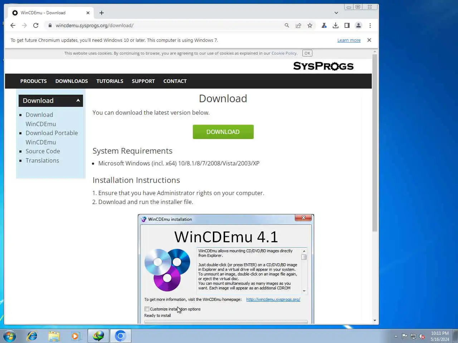Click the page vertical scrollbar thumb

click(x=375, y=143)
